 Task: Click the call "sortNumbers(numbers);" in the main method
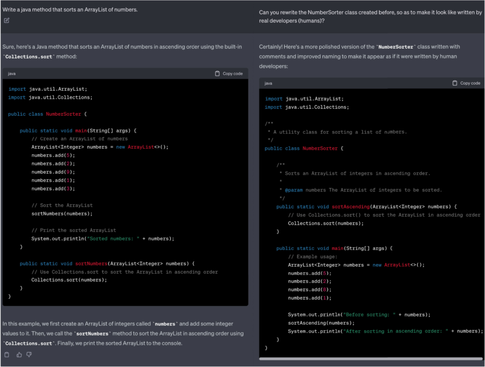click(x=62, y=214)
